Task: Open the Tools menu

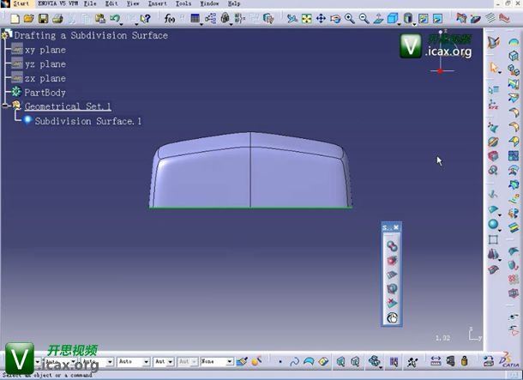Action: click(183, 3)
